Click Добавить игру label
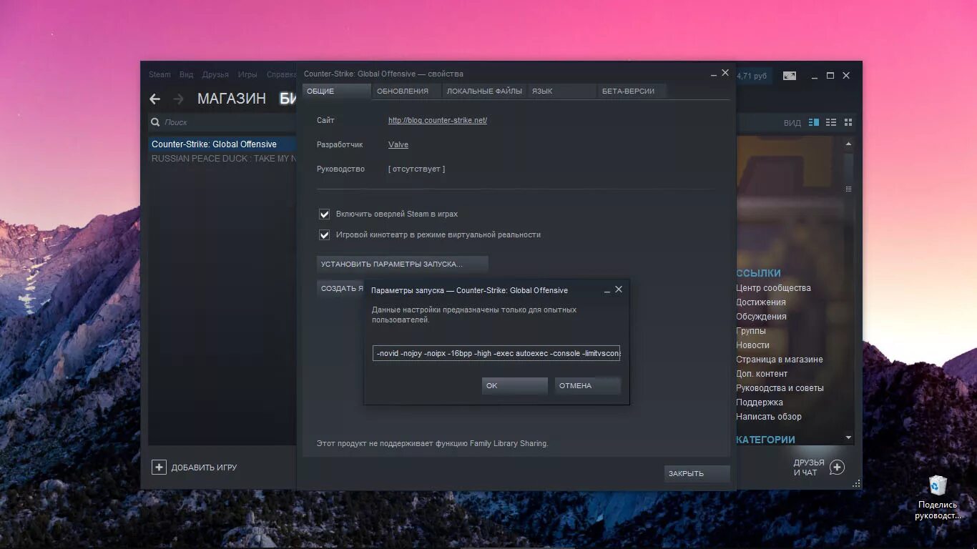The image size is (977, 549). [x=204, y=468]
